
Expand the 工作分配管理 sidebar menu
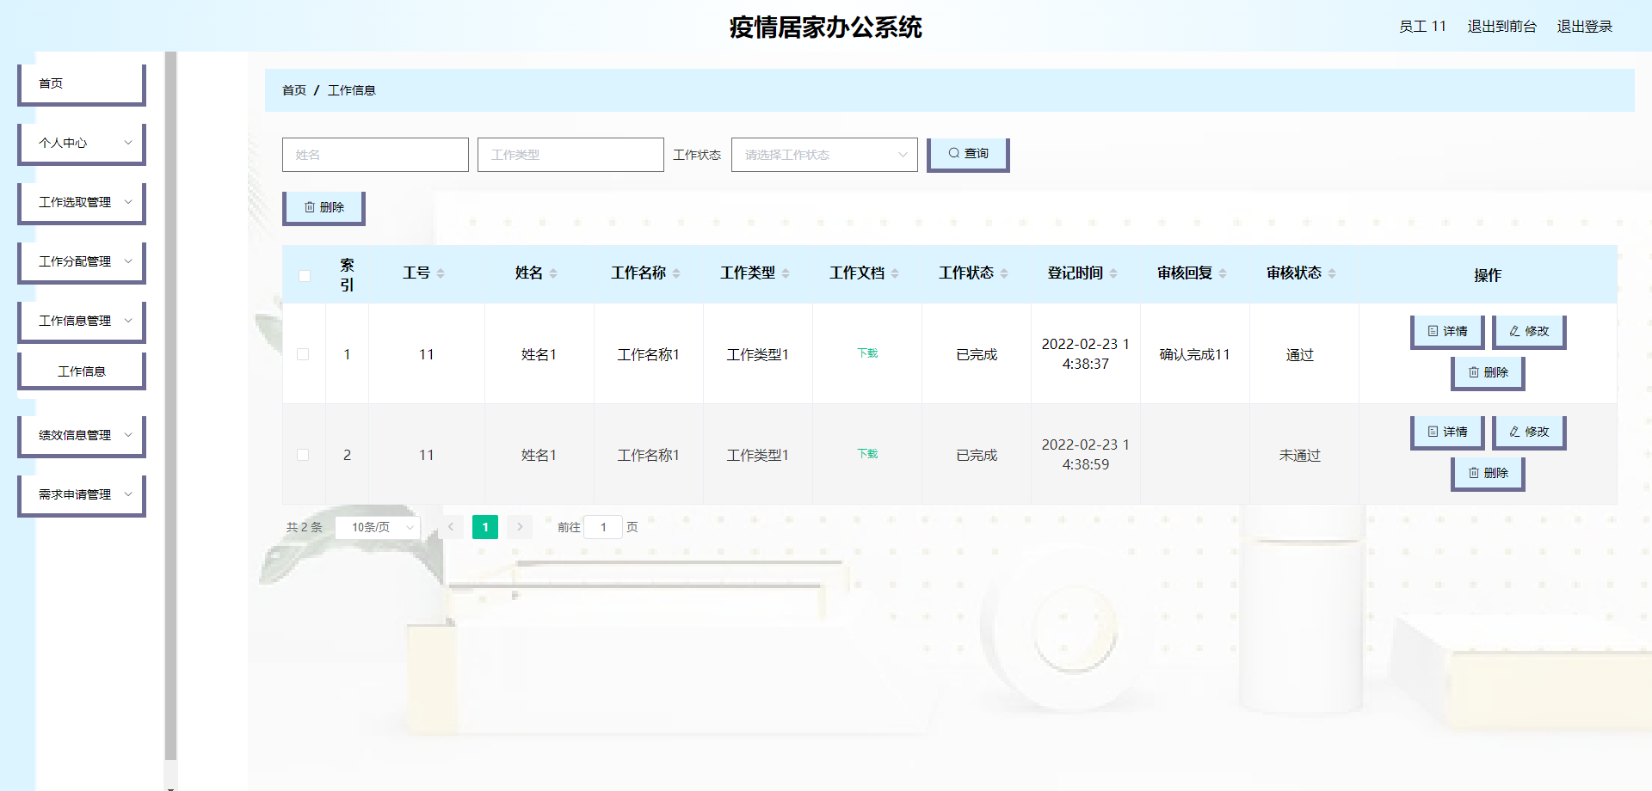click(x=82, y=262)
